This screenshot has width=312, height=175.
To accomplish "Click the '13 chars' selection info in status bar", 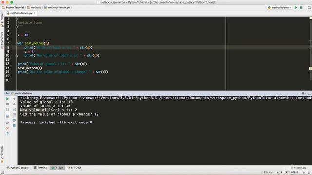I will (269, 172).
